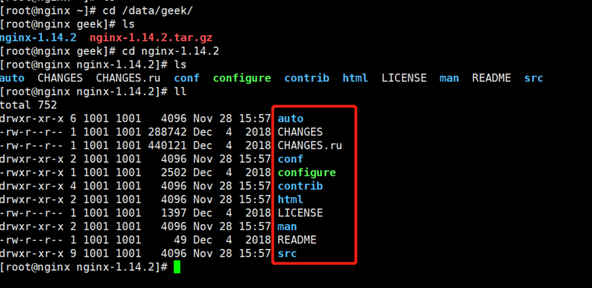Click 'LICENSE' file in ll listing
592x288 pixels.
(300, 213)
